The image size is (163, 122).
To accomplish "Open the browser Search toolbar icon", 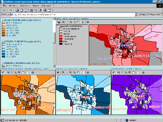I will (x=31, y=10).
